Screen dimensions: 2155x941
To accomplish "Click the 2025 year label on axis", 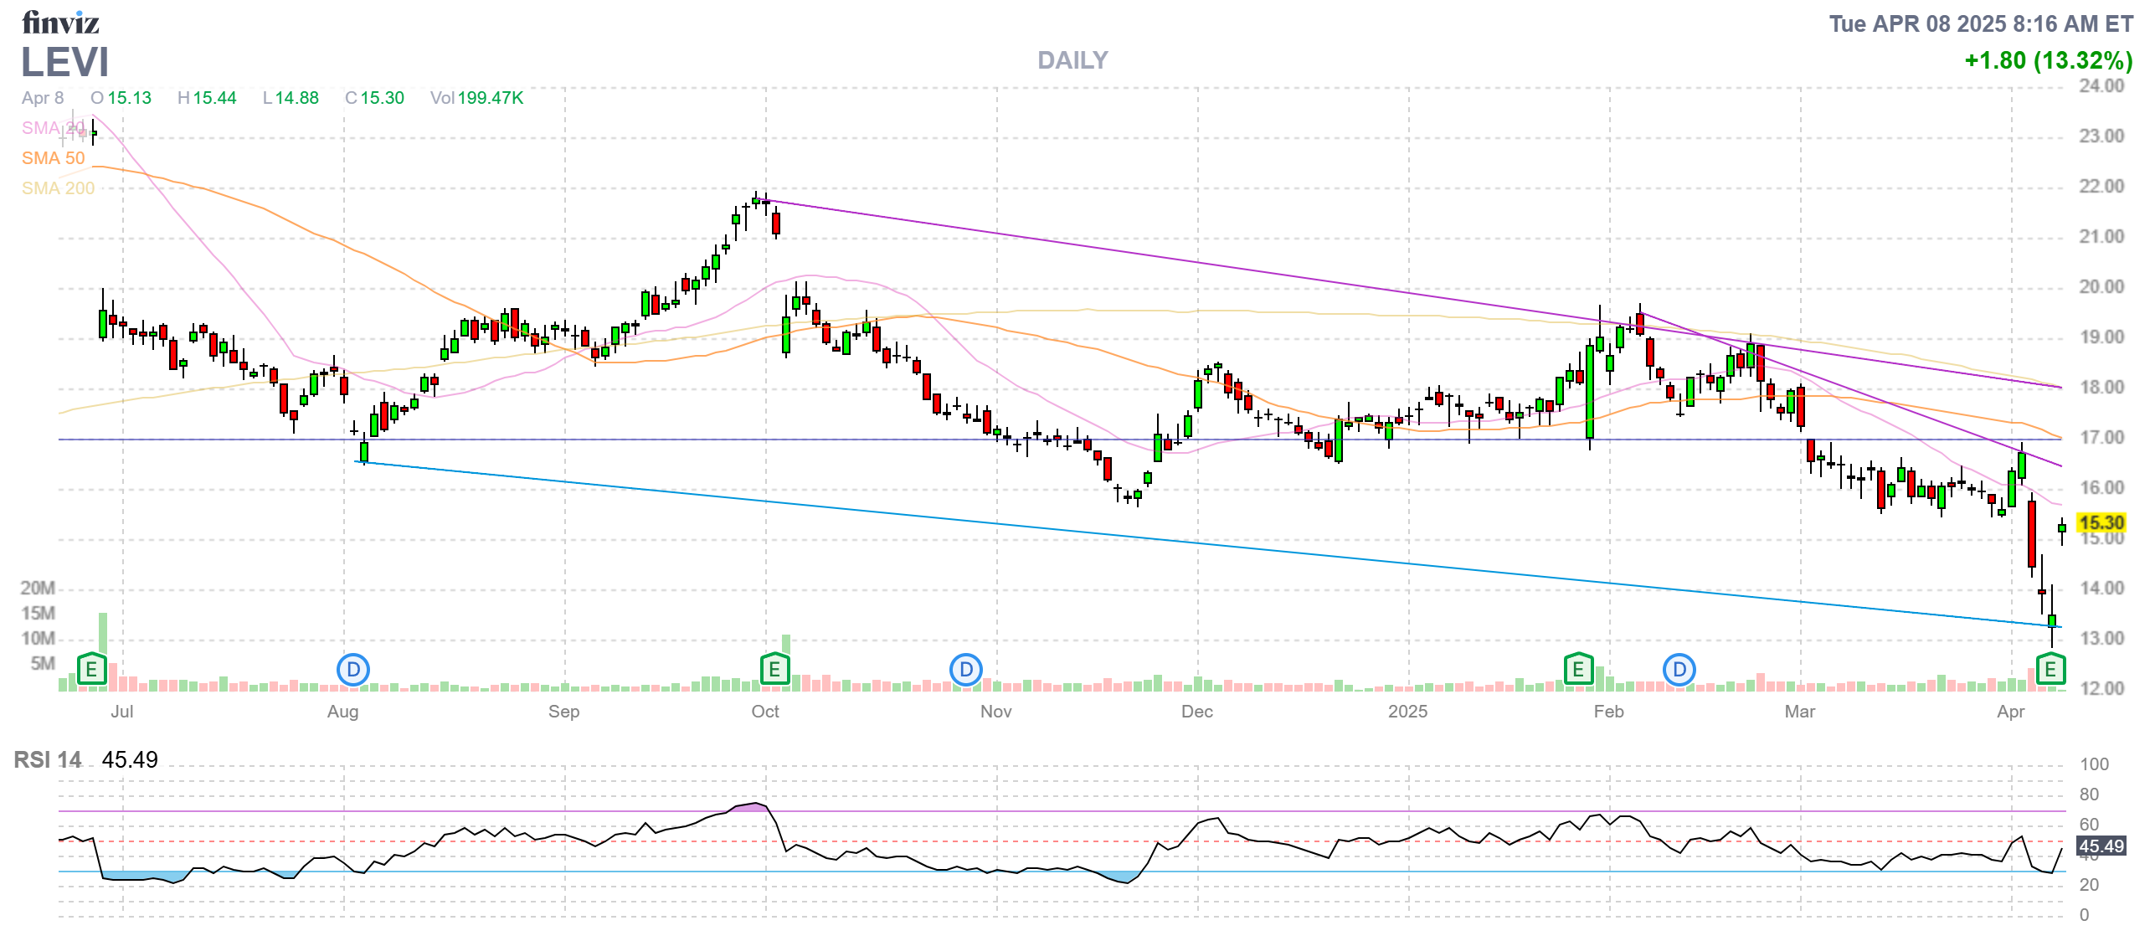I will pyautogui.click(x=1407, y=712).
